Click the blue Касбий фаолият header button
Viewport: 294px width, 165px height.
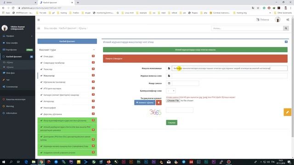tap(67, 41)
